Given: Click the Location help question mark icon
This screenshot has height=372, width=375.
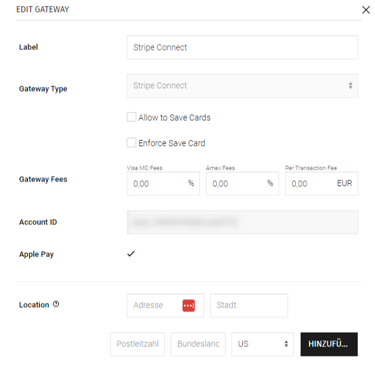Looking at the screenshot, I should (56, 304).
